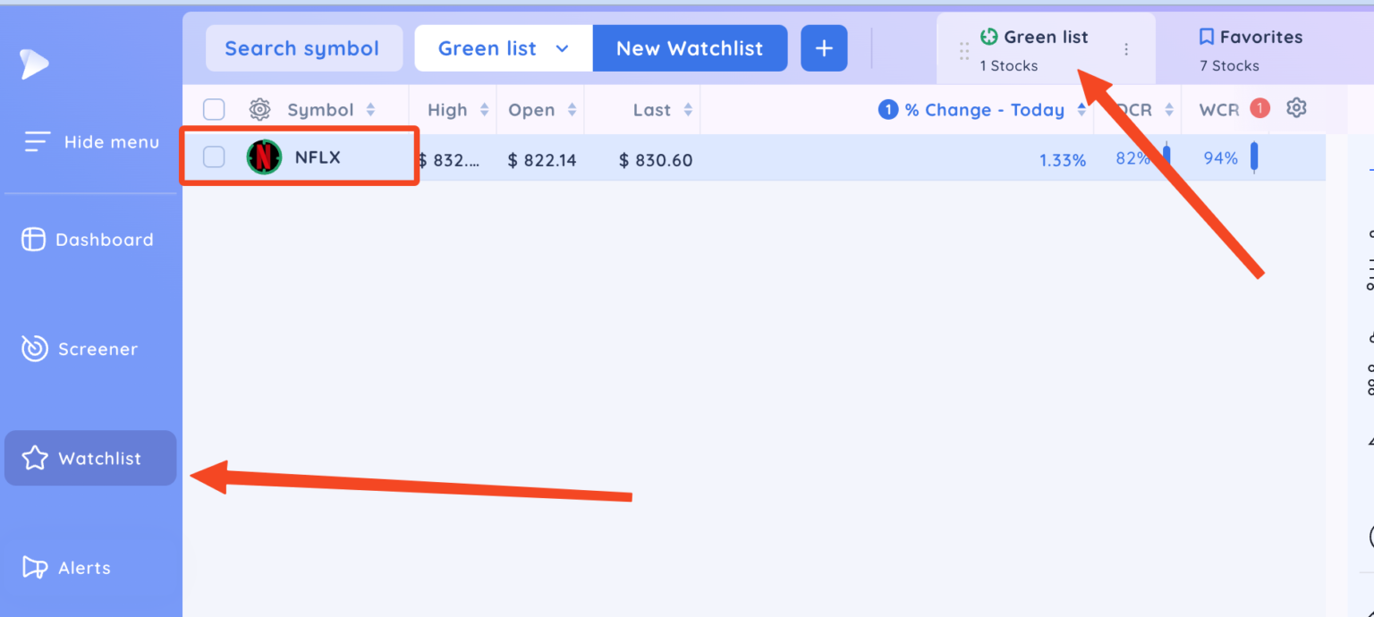Select the Green list tab

coord(1038,47)
